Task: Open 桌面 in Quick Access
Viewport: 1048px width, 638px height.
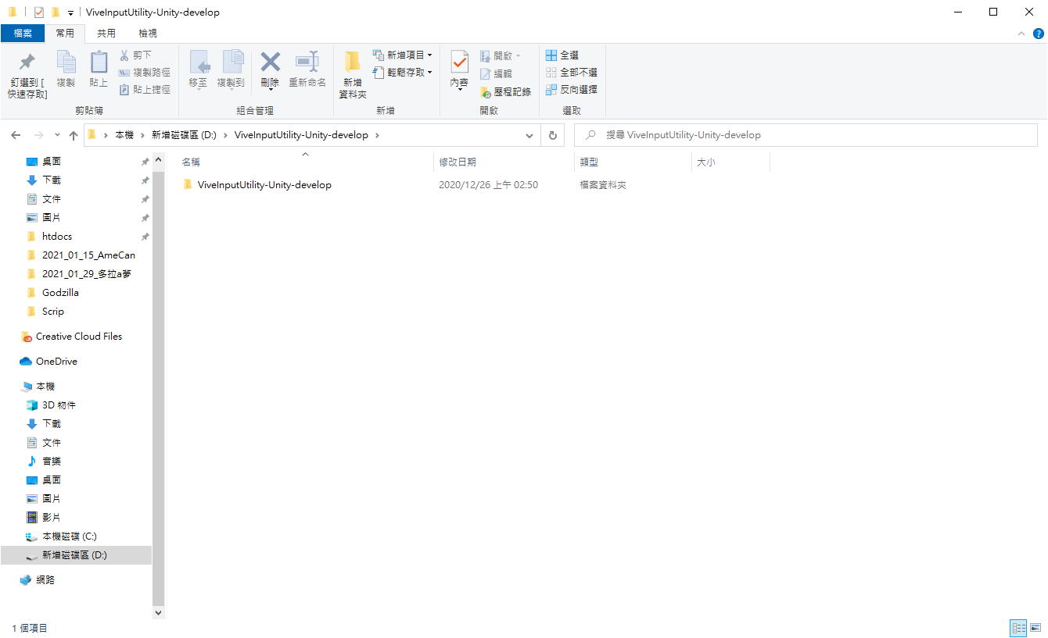Action: point(52,162)
